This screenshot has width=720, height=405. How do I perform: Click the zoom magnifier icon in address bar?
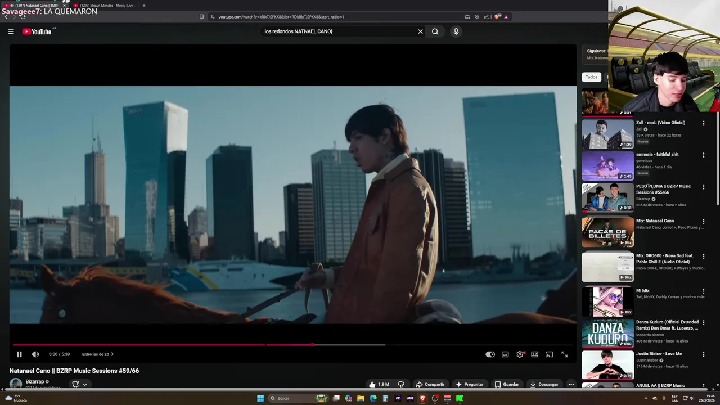coord(477,17)
